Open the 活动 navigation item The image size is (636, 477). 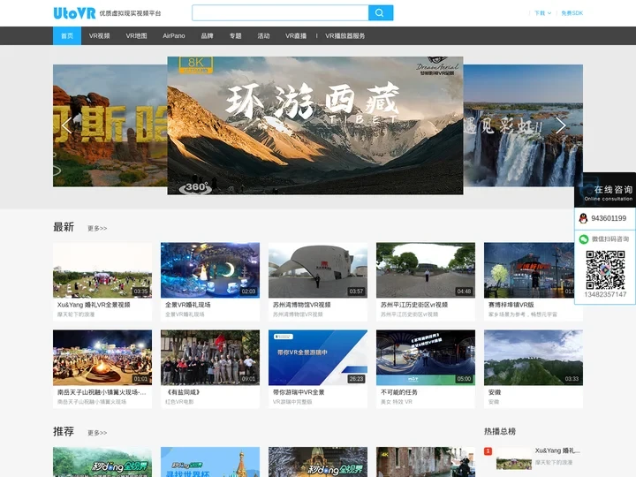pyautogui.click(x=263, y=35)
